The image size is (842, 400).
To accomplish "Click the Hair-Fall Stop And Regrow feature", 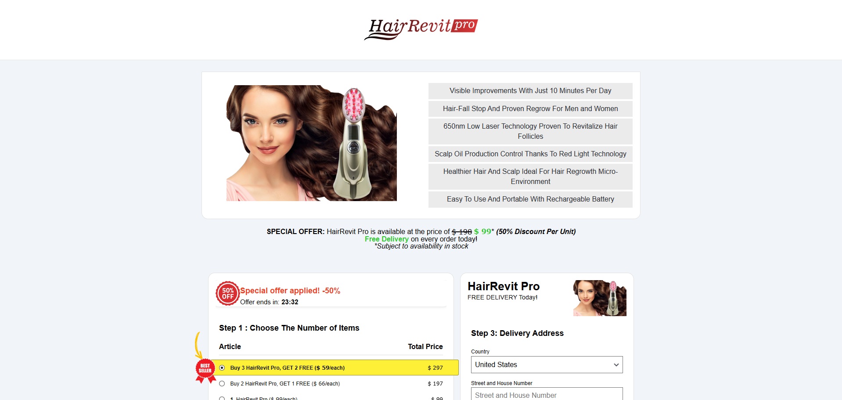I will 530,109.
